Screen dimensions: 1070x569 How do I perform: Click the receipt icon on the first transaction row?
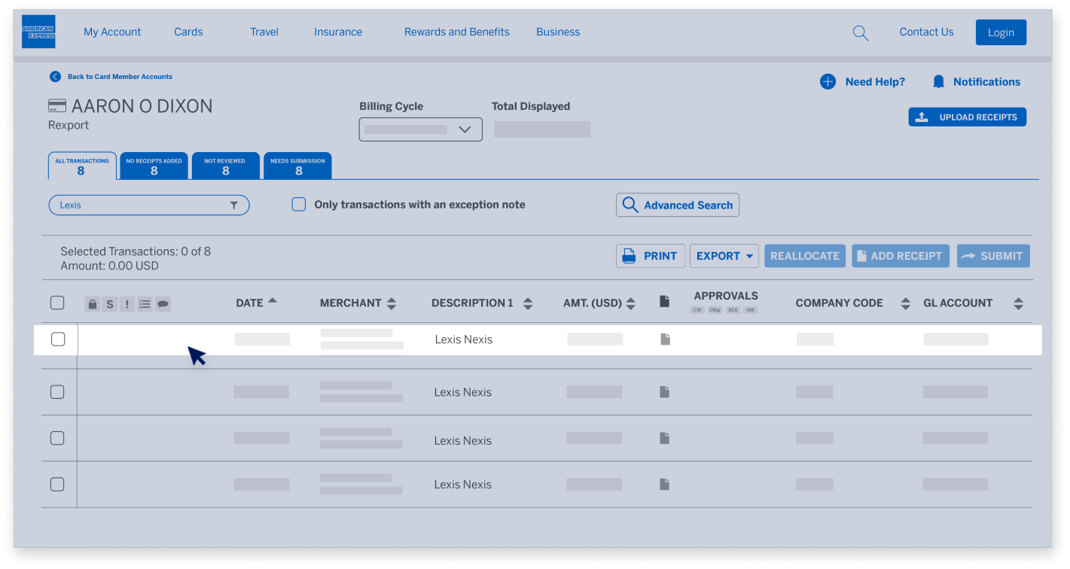tap(664, 339)
